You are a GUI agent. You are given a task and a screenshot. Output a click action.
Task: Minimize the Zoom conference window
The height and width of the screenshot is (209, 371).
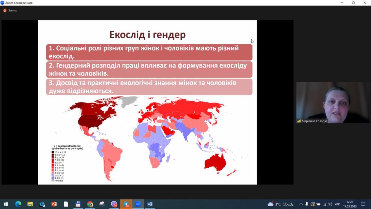pos(342,3)
